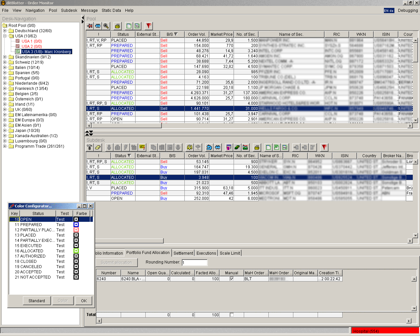Viewport: 420px width, 336px height.
Task: Click the green color swatch for ALLOCATED status
Action: click(76, 251)
